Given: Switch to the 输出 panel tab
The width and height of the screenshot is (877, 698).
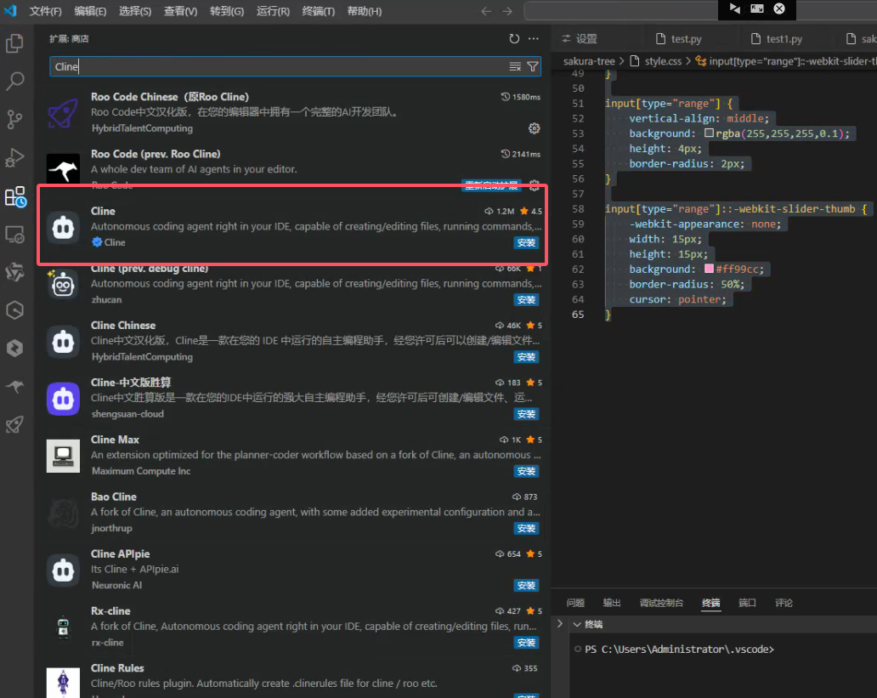Looking at the screenshot, I should tap(611, 602).
